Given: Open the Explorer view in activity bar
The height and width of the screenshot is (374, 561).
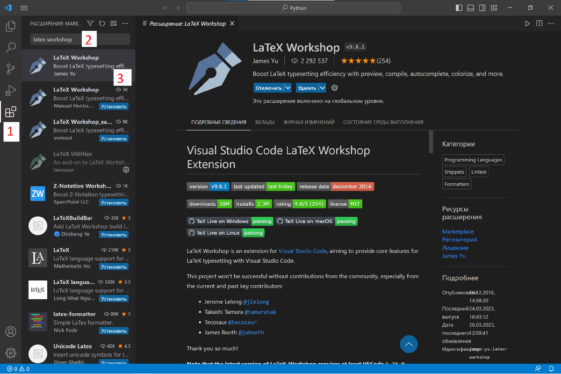Looking at the screenshot, I should 10,26.
